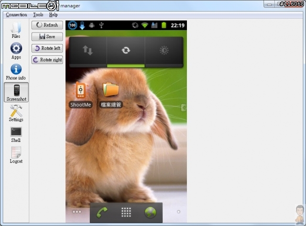This screenshot has width=306, height=226.
Task: Open the ShootMe app icon
Action: pos(81,95)
